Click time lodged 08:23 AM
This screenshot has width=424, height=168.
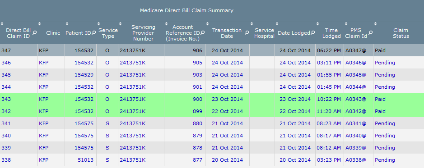point(329,123)
